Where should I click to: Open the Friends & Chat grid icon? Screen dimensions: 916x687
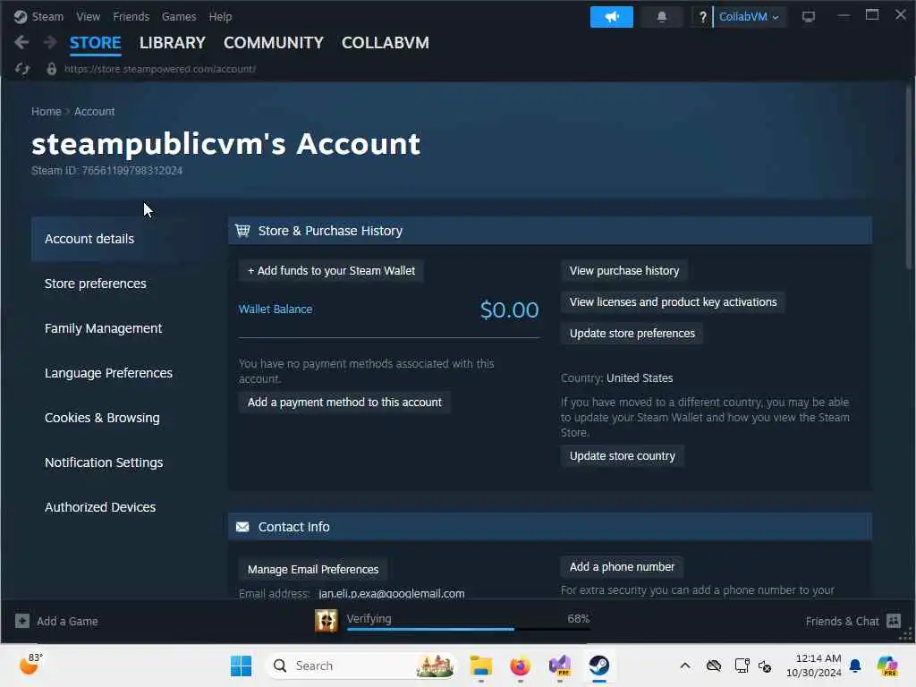coord(894,621)
